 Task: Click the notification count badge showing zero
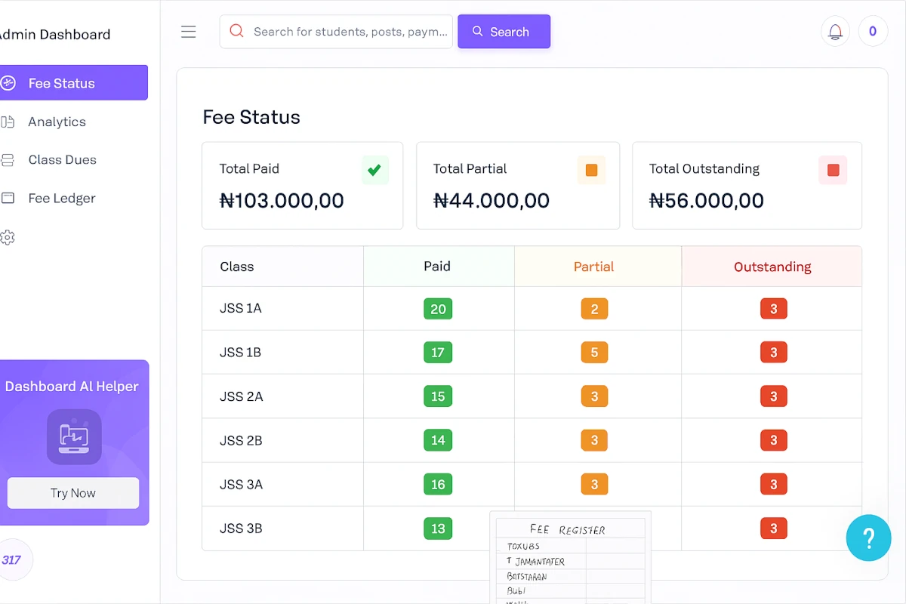873,31
